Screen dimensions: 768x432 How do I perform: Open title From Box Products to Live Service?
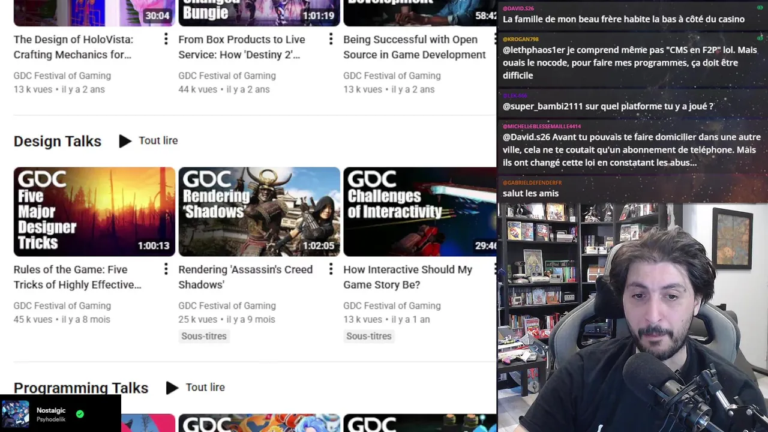pos(241,47)
